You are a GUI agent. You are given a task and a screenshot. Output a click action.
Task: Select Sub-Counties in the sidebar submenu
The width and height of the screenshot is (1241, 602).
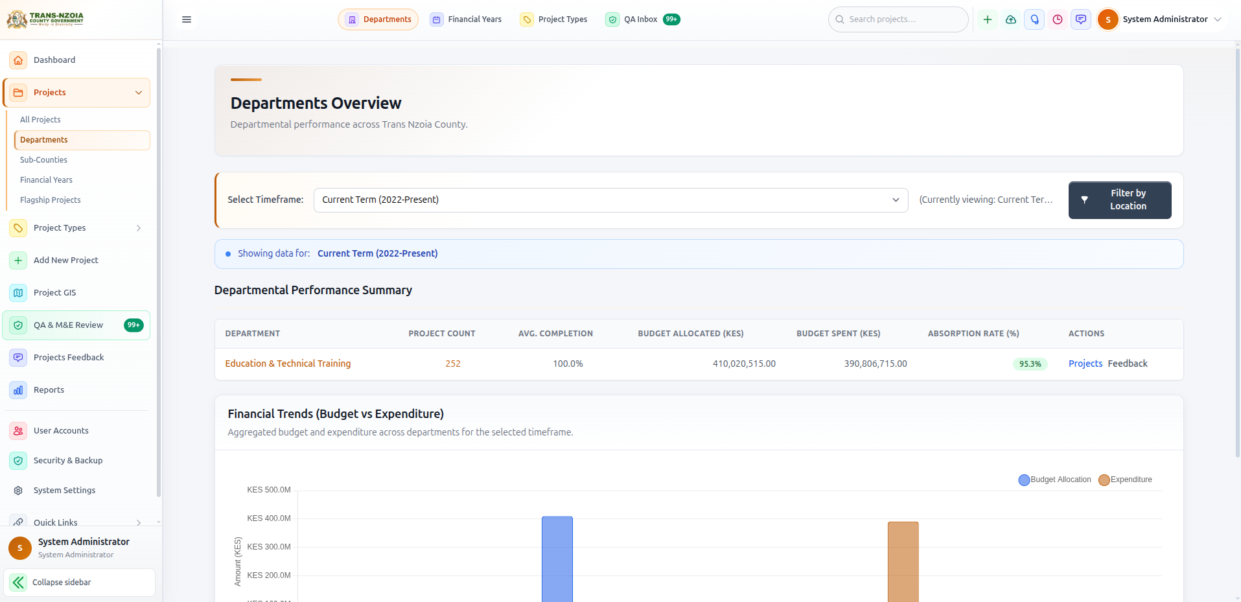click(43, 160)
